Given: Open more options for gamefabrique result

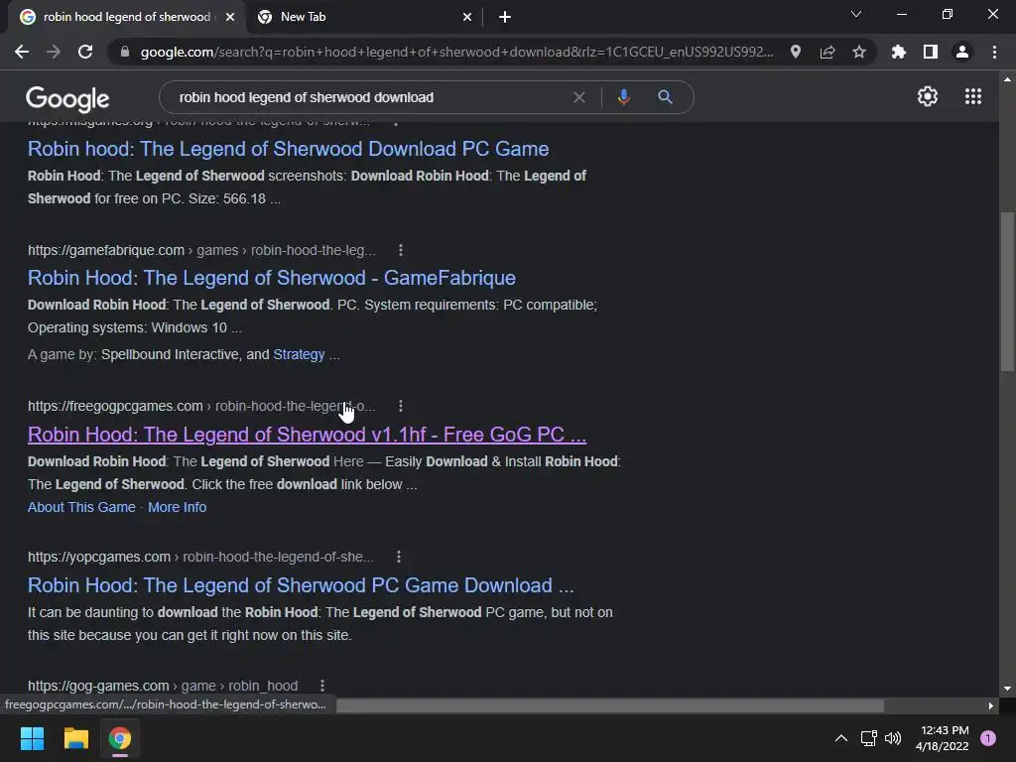Looking at the screenshot, I should [x=401, y=250].
